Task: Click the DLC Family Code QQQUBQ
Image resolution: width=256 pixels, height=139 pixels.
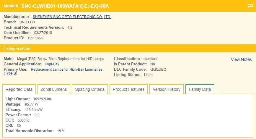Action: click(x=158, y=69)
